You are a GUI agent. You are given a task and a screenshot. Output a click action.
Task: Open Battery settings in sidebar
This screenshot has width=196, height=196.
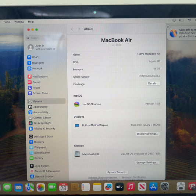[36, 158]
